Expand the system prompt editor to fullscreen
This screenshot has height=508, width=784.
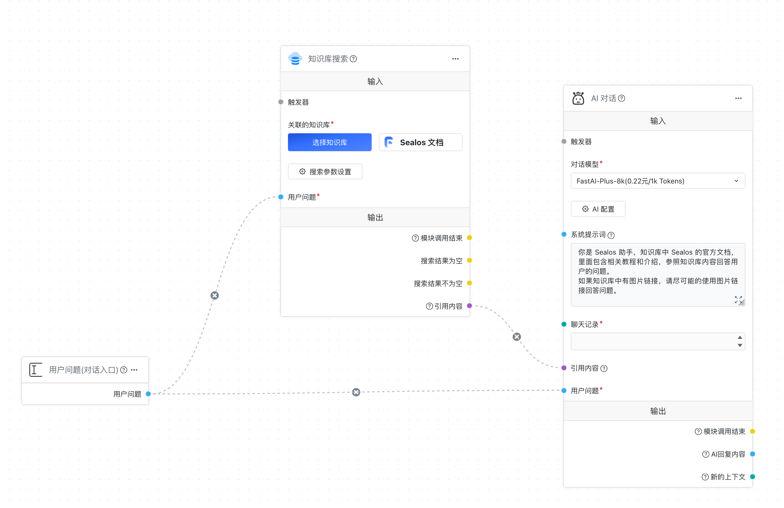click(x=738, y=299)
